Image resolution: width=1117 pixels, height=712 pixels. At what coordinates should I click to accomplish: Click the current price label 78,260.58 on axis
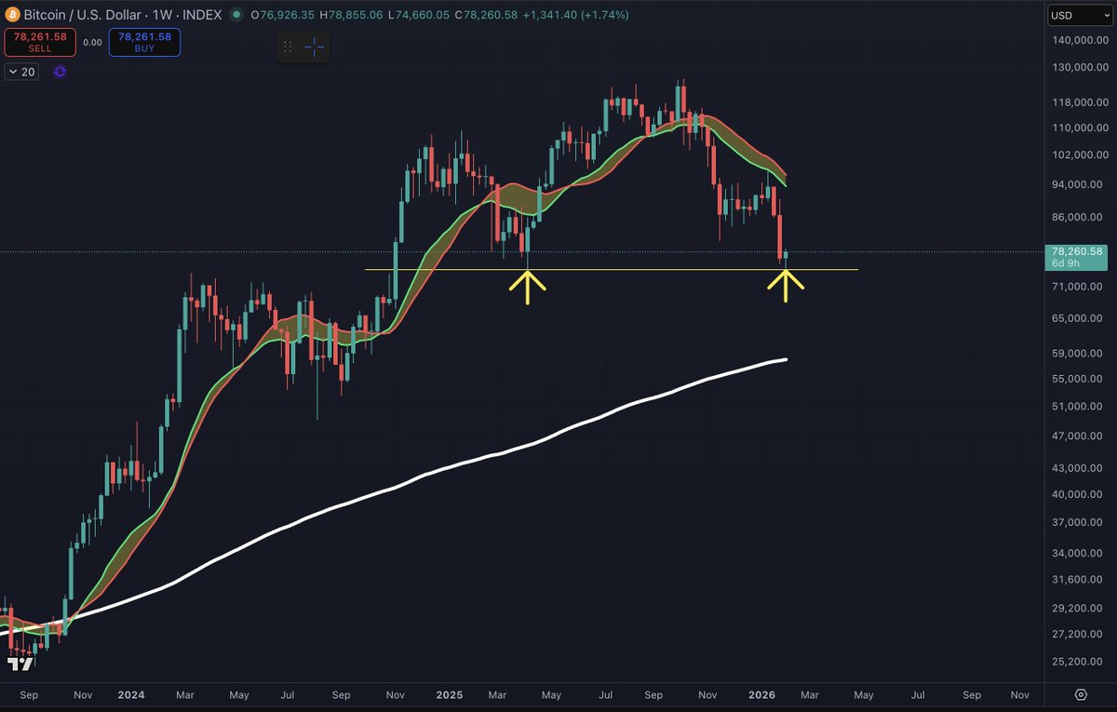point(1076,251)
